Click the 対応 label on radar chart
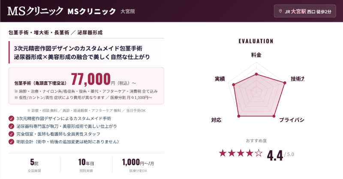343x179 pixels. click(x=217, y=120)
